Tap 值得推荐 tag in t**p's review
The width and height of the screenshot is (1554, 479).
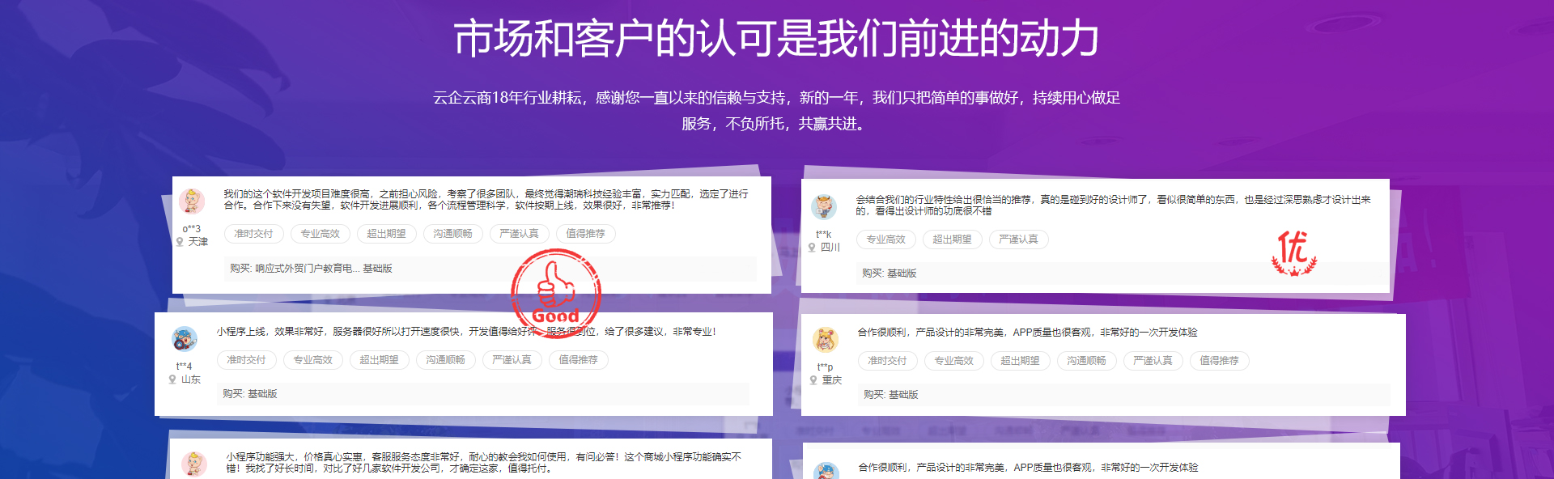(x=1220, y=361)
